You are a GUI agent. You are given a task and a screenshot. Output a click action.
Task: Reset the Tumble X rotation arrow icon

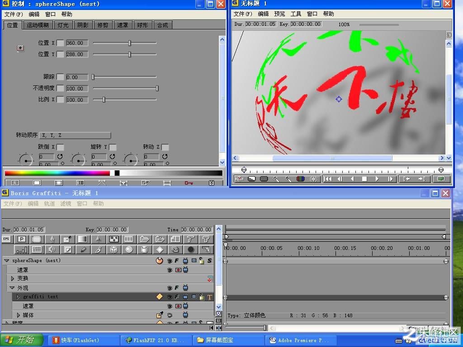click(x=60, y=156)
